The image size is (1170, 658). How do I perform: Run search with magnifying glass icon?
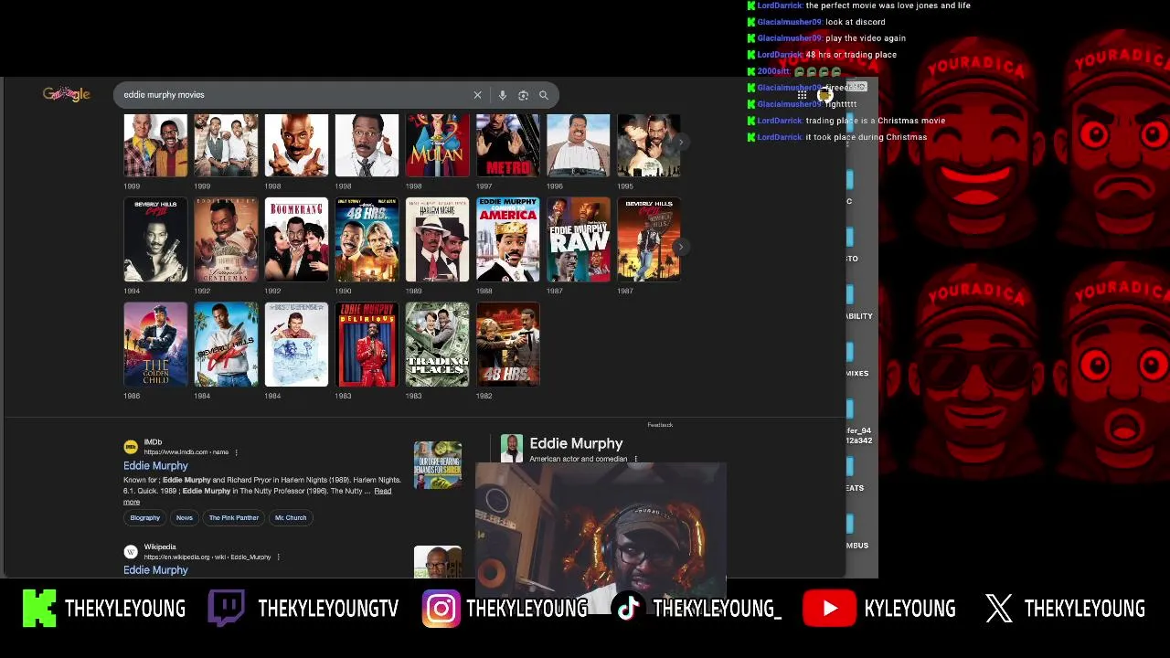tap(544, 95)
